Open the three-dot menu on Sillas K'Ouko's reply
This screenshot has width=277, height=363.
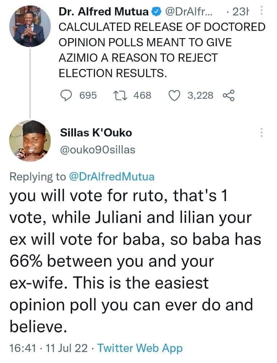[x=261, y=132]
